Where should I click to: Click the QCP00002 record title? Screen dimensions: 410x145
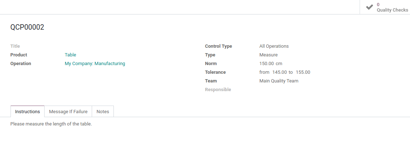(27, 27)
